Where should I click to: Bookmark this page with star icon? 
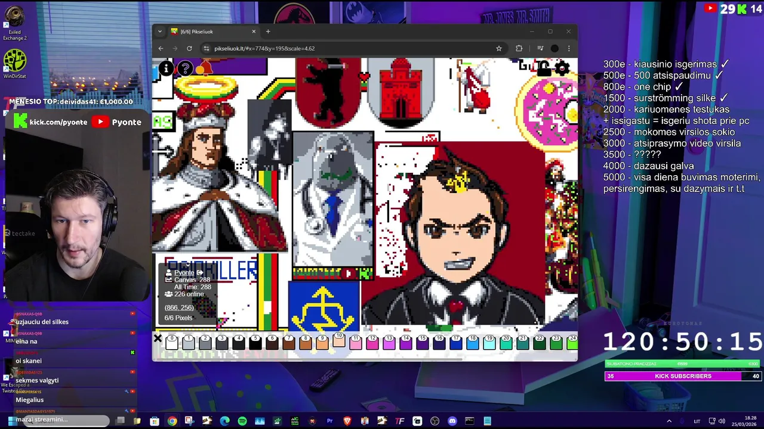(499, 48)
